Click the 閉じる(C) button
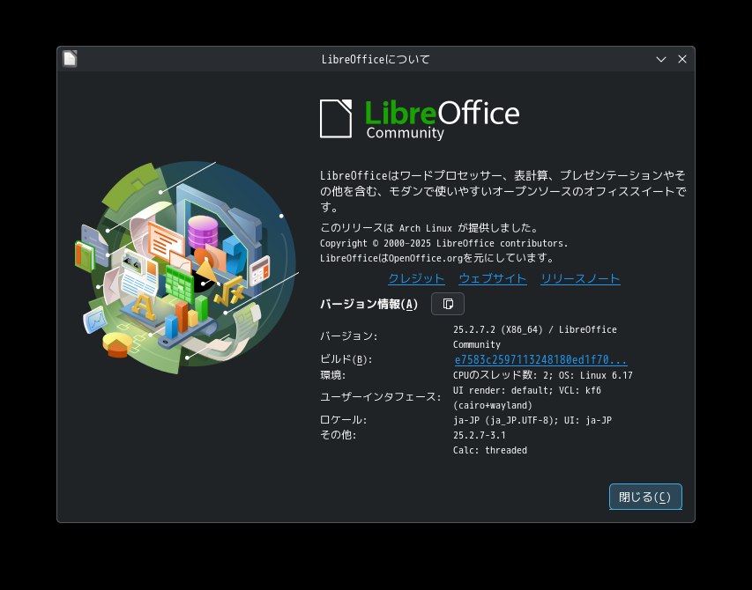The image size is (752, 590). point(645,497)
